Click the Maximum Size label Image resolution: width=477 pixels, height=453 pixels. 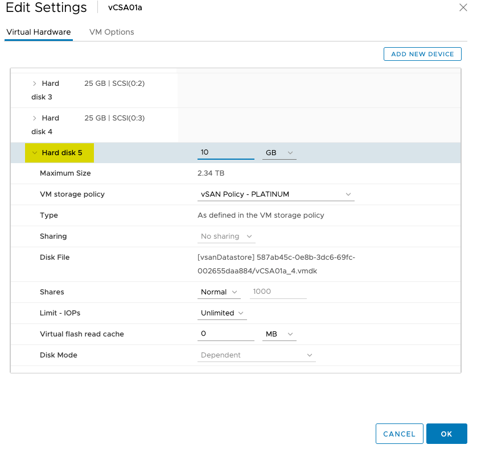click(65, 173)
